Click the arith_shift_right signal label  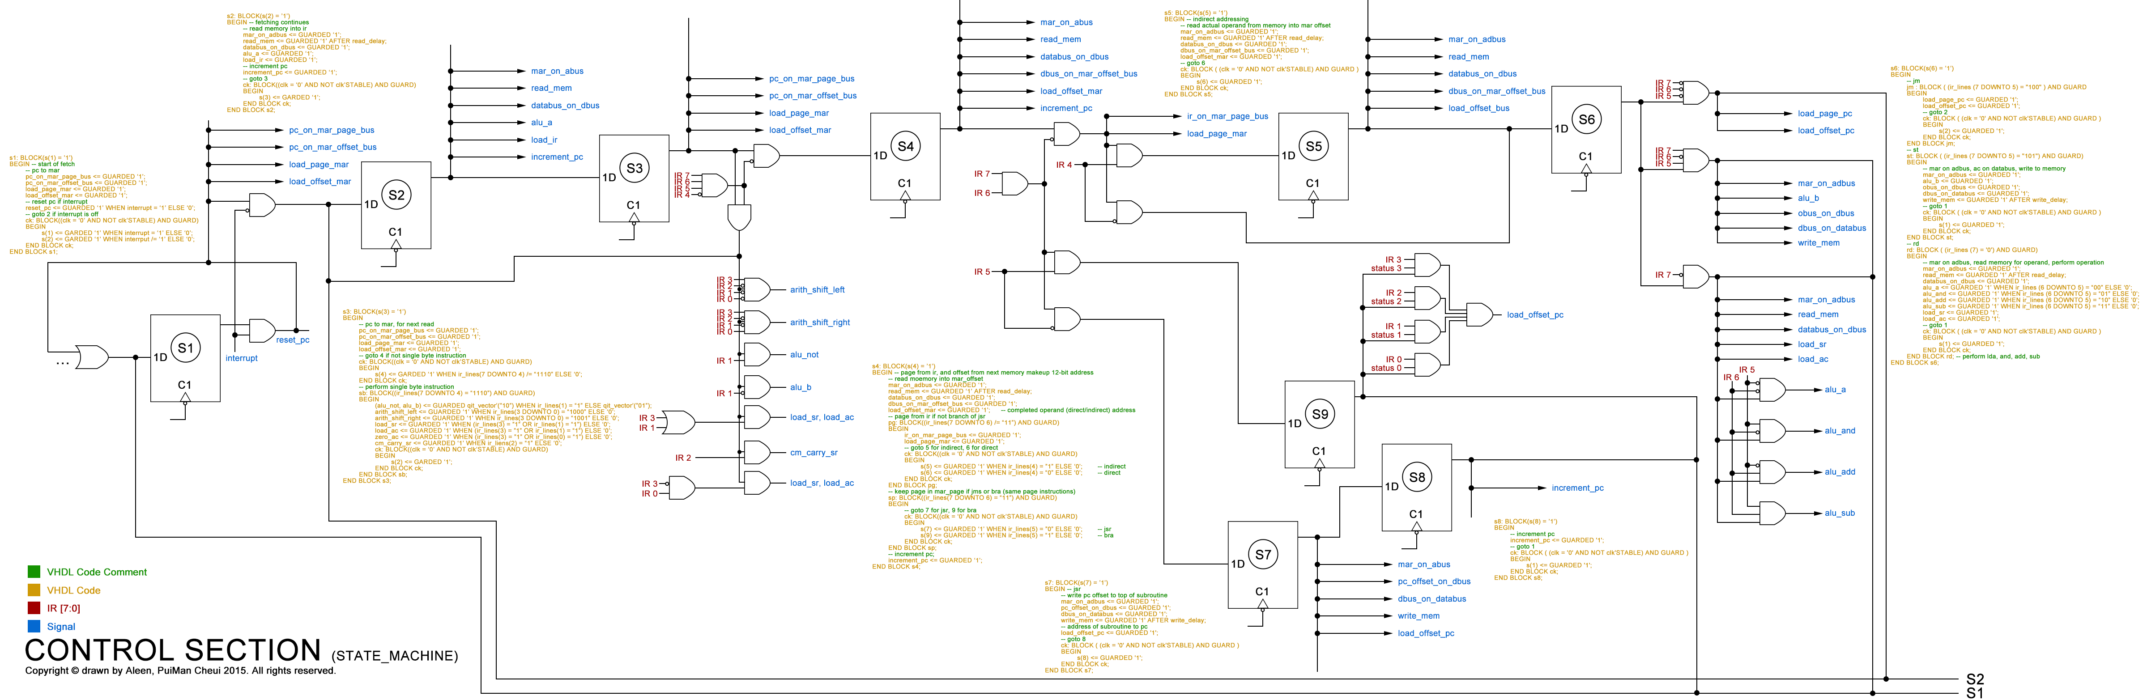click(819, 322)
